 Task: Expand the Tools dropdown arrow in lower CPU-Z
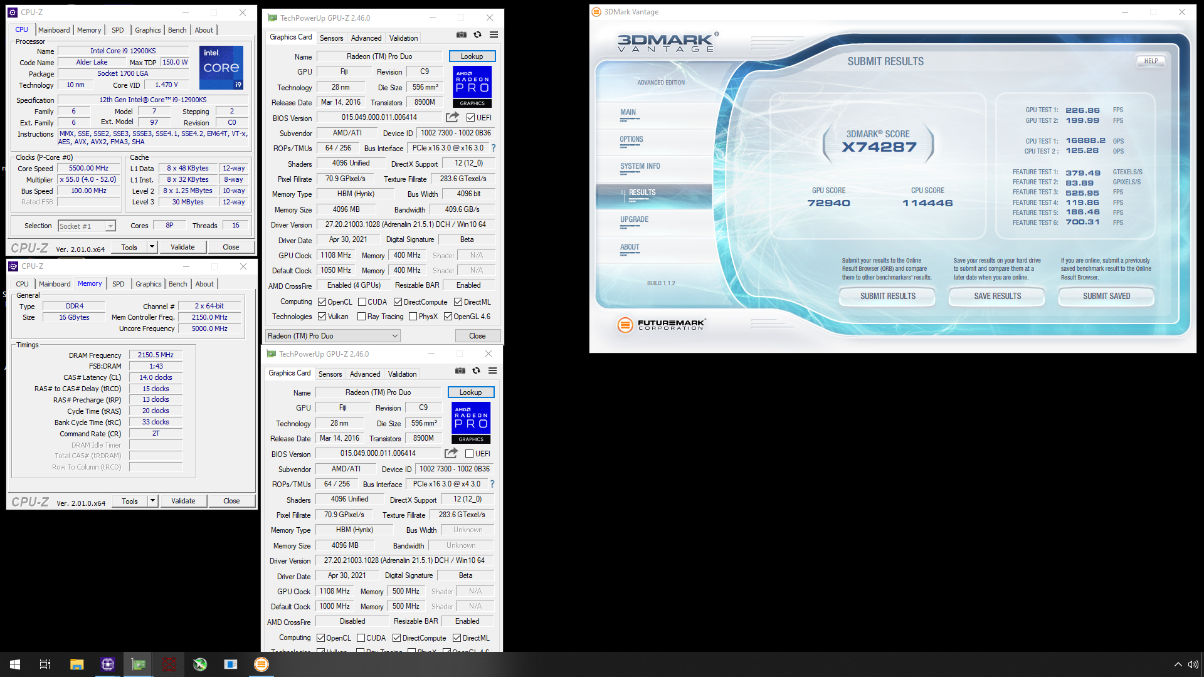click(152, 501)
